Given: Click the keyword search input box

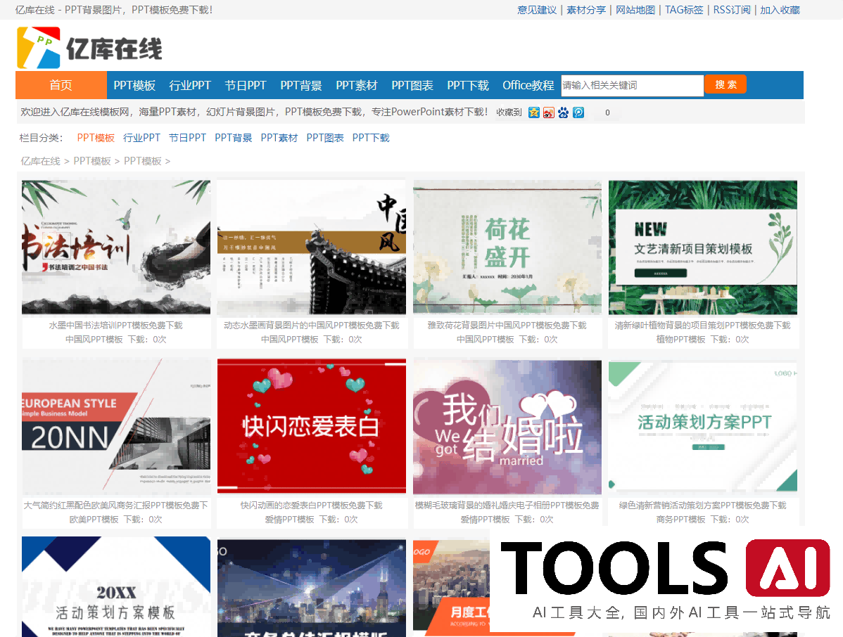Looking at the screenshot, I should (x=632, y=86).
